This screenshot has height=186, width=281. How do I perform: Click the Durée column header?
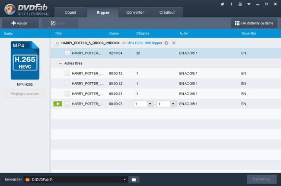pos(114,34)
